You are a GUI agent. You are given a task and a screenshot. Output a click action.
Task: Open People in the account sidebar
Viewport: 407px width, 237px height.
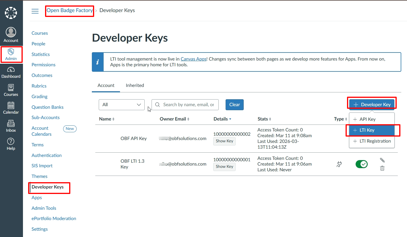coord(38,44)
